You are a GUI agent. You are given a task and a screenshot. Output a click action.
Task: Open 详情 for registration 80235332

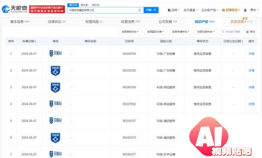click(x=251, y=70)
